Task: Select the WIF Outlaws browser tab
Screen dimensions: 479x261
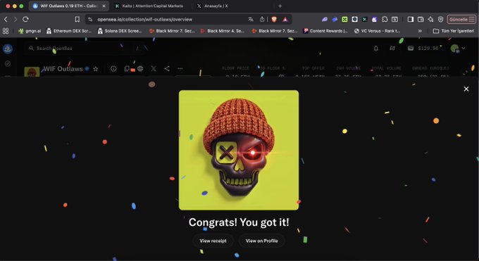Action: pos(69,6)
